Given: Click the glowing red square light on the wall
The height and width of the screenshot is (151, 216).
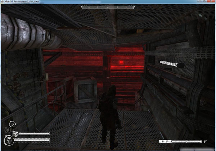Looking at the screenshot, I should [121, 62].
